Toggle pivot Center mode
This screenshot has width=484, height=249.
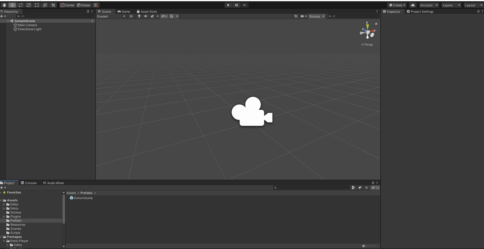pyautogui.click(x=68, y=5)
